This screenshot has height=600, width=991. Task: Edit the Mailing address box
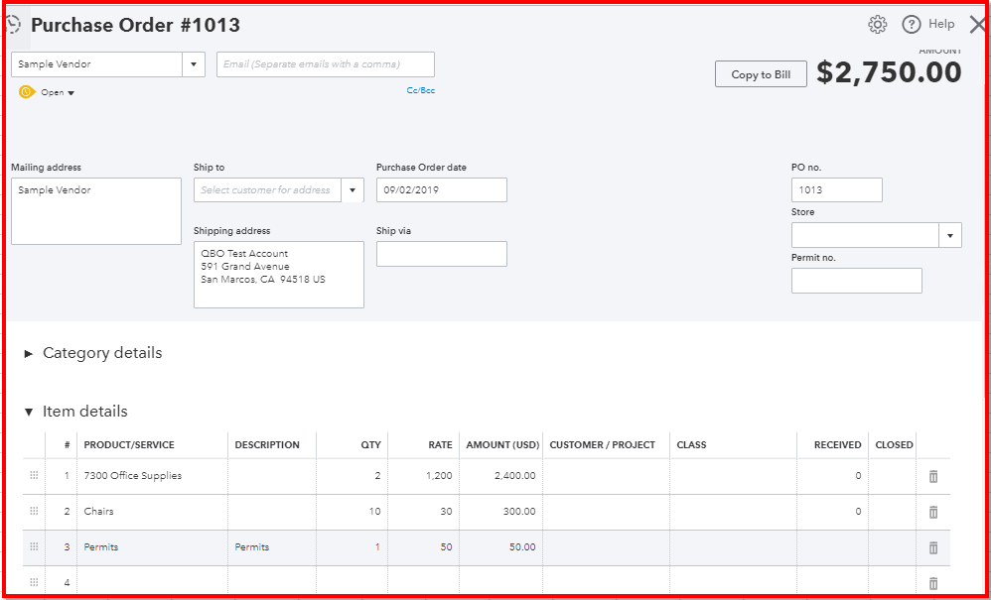point(96,211)
